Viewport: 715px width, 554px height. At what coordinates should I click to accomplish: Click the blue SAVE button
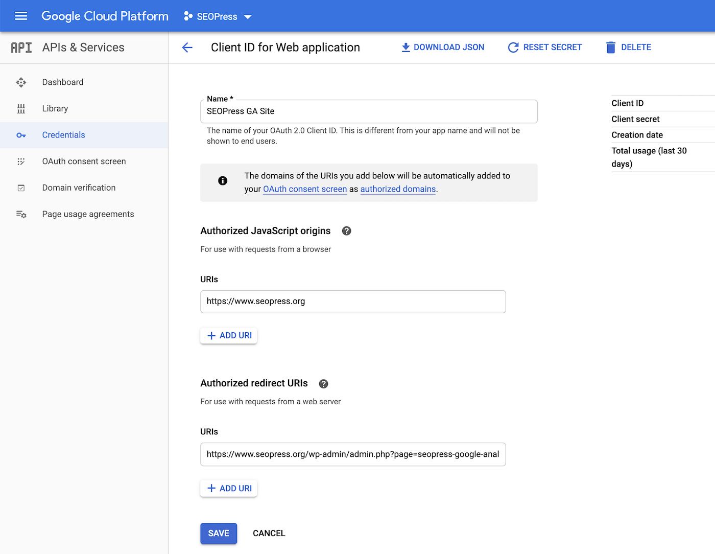(x=219, y=534)
